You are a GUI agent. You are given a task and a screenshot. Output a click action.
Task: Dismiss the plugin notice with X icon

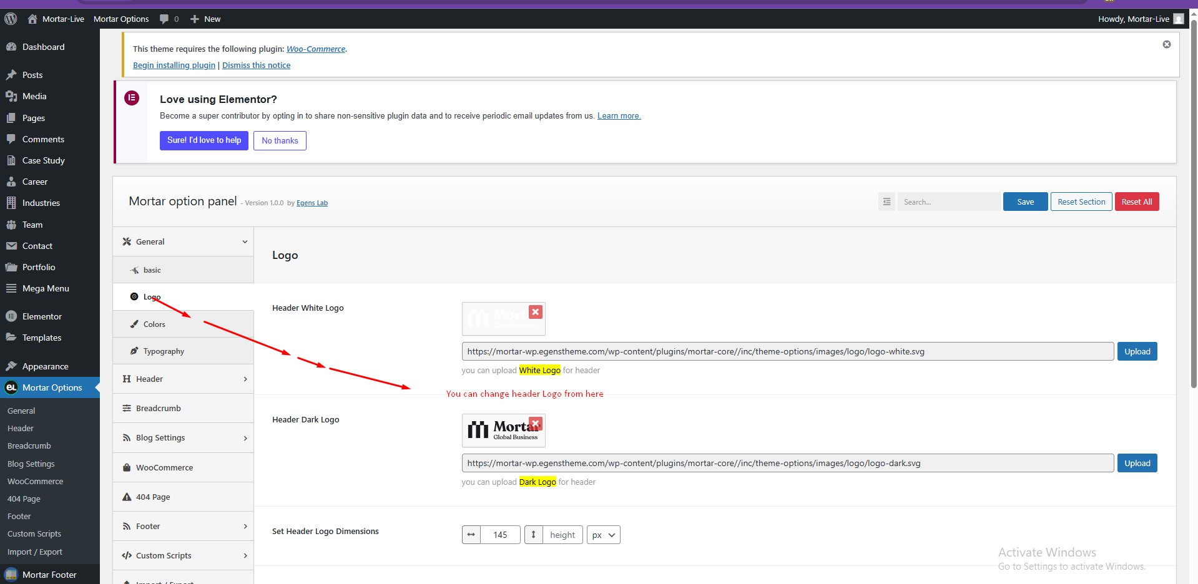(x=1167, y=44)
